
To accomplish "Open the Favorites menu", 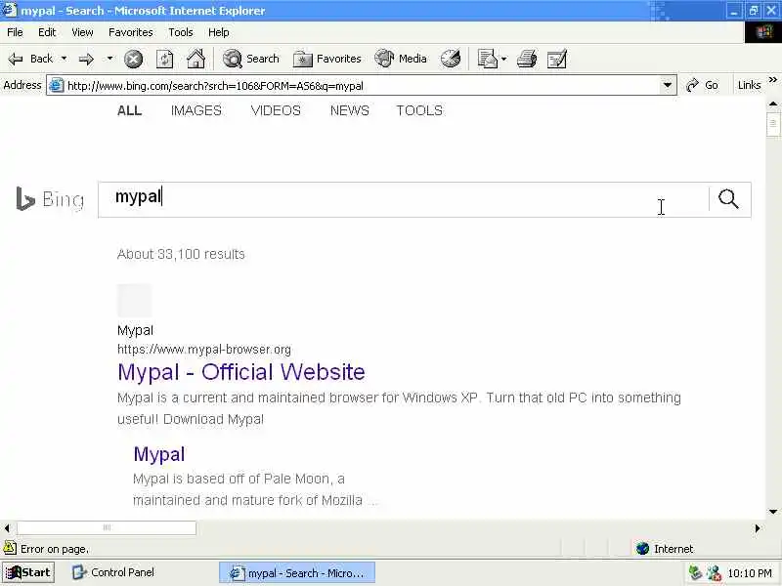I will pos(131,32).
